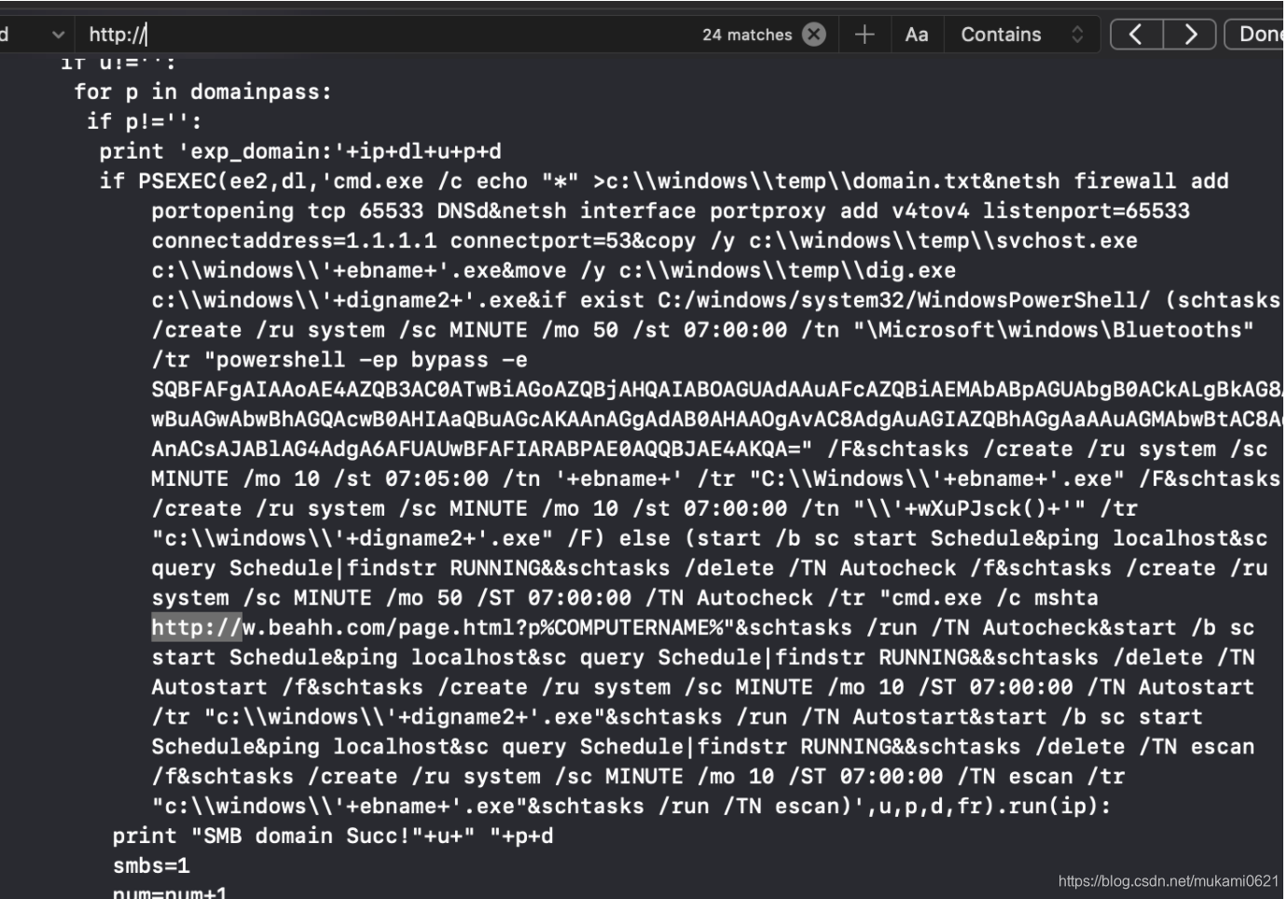Click the 'smbs=1' line
This screenshot has width=1287, height=899.
pyautogui.click(x=151, y=865)
